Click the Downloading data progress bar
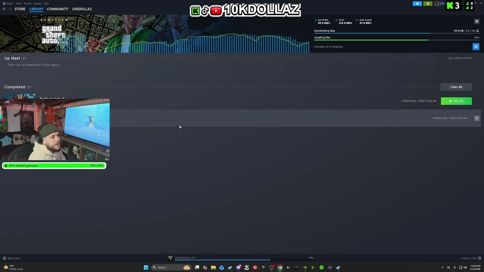The image size is (484, 272). [397, 33]
